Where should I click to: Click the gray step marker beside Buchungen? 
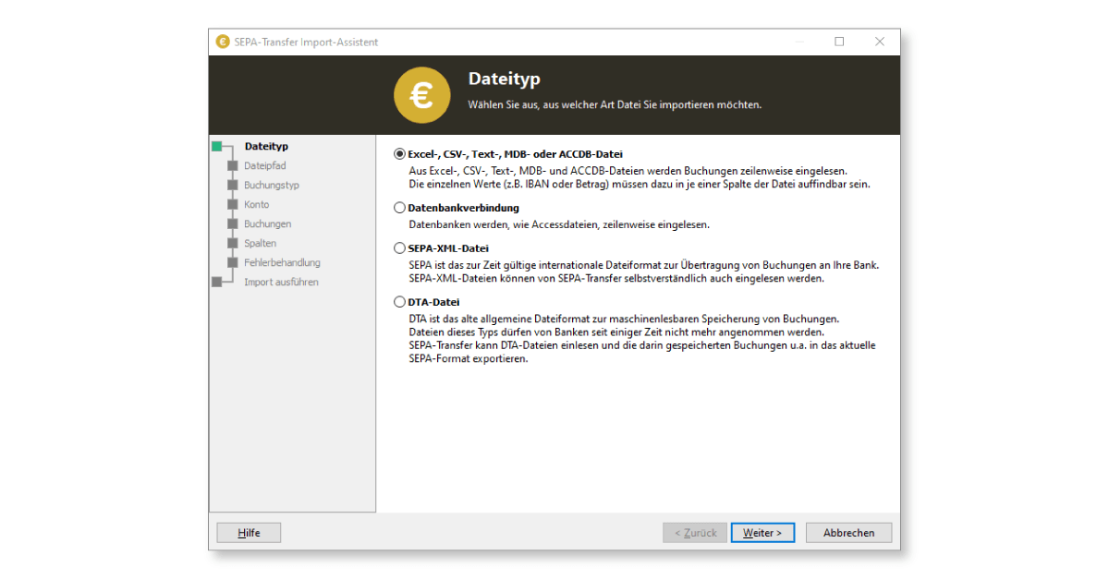coord(232,223)
